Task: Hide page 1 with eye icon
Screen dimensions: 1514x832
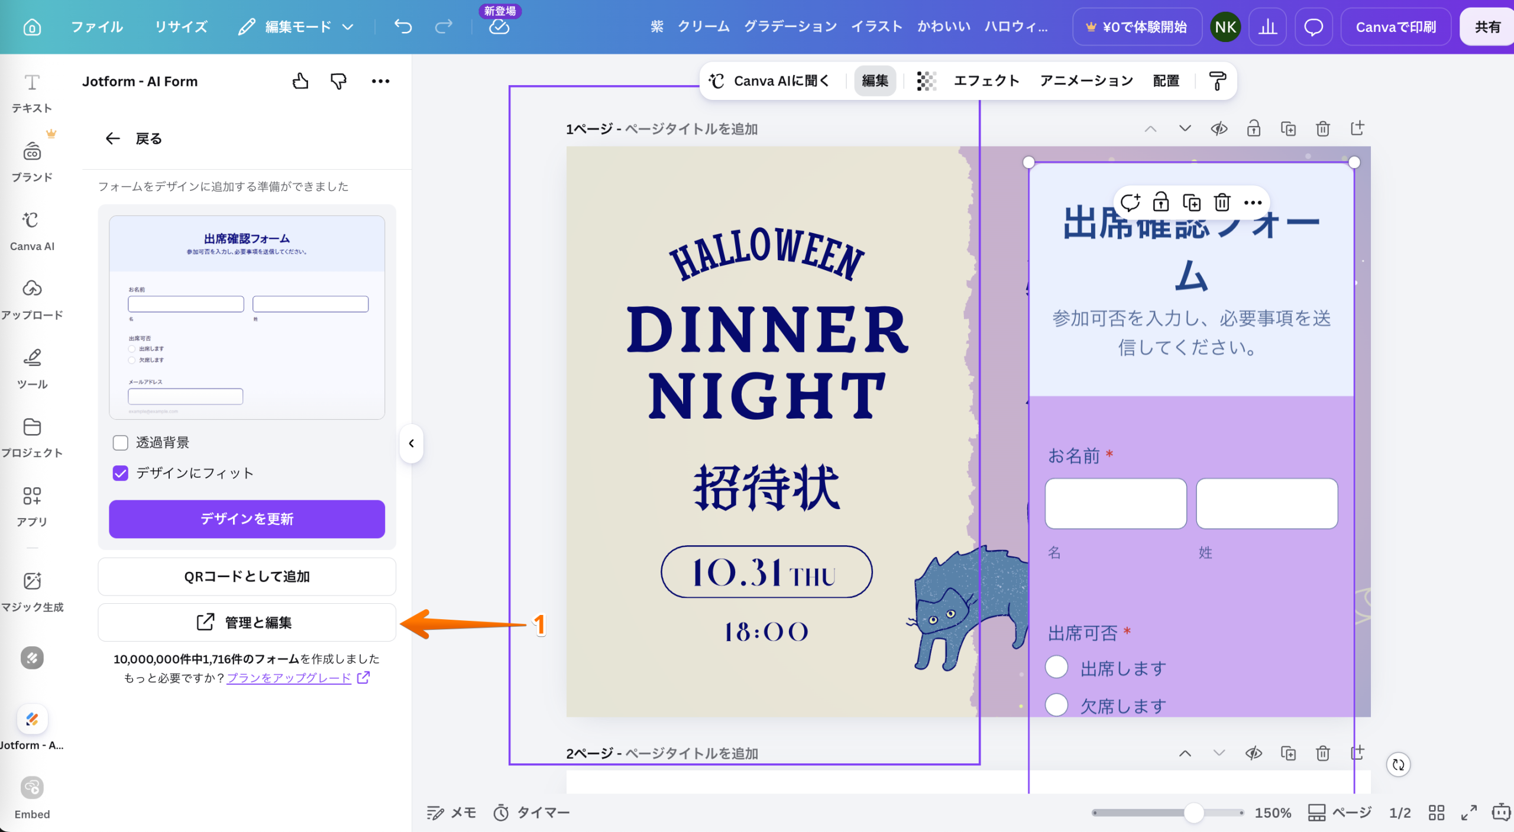Action: click(x=1219, y=128)
